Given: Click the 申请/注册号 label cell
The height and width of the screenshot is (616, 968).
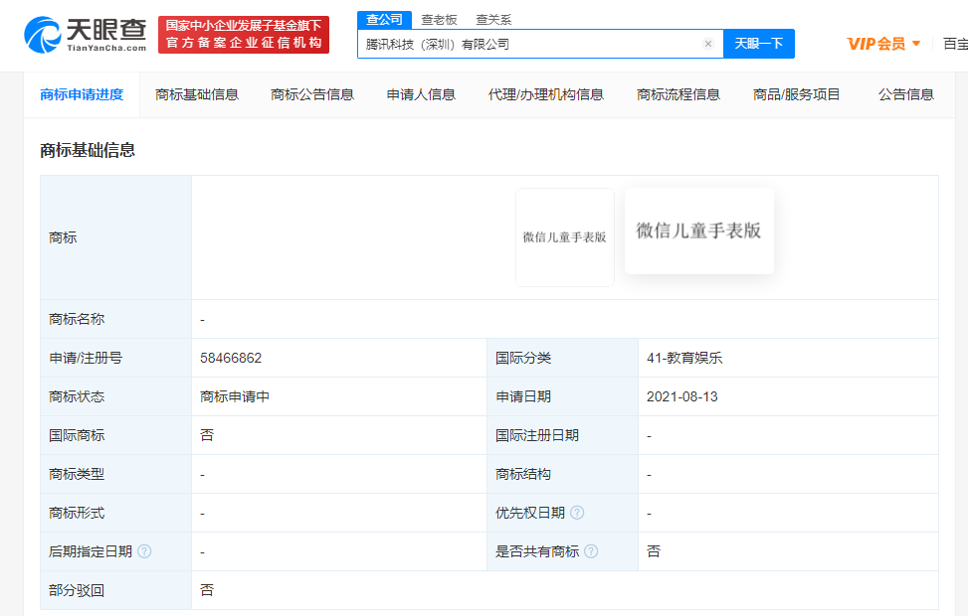Looking at the screenshot, I should click(x=116, y=358).
